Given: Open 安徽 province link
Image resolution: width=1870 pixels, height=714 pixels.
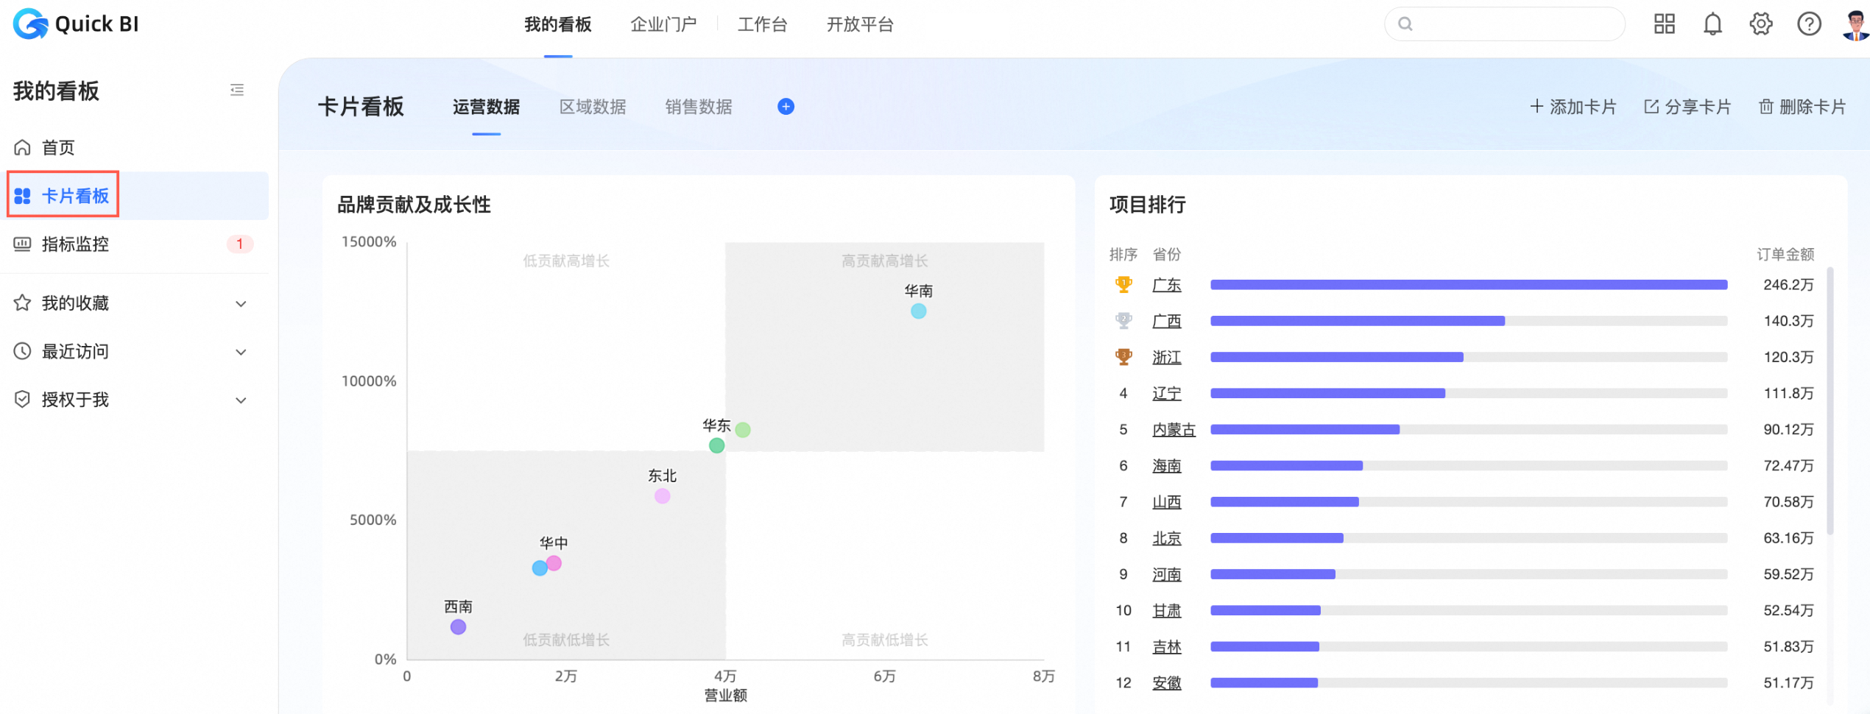Looking at the screenshot, I should click(1166, 682).
